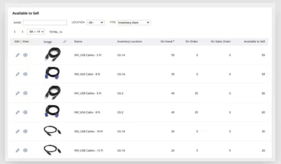Select INV_VGA Cable - 8 Ft name in US-2 row
The height and width of the screenshot is (164, 281).
[87, 112]
